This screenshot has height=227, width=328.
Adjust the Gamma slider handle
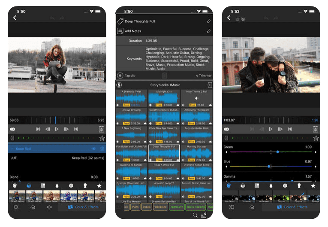[292, 181]
